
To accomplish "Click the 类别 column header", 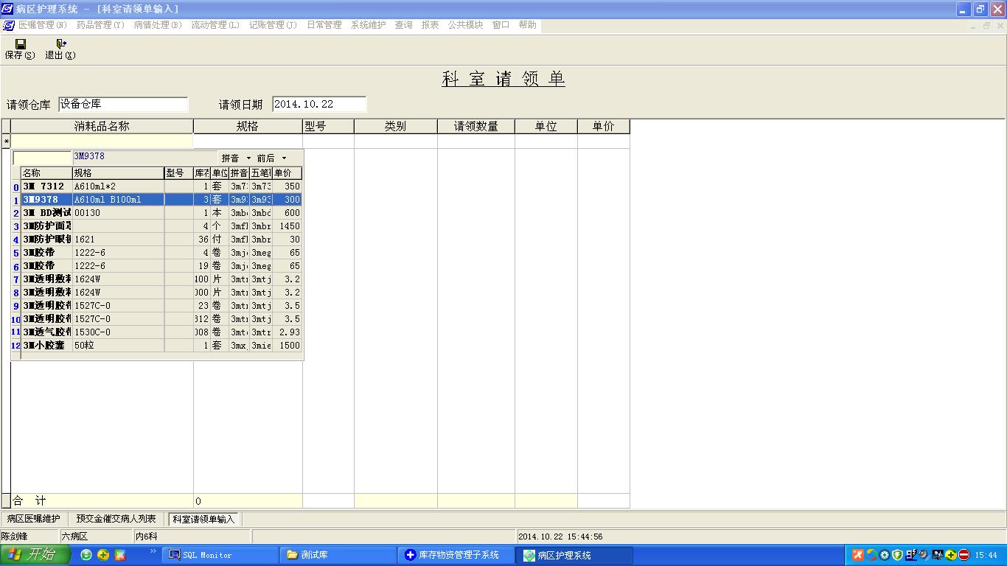I will click(396, 127).
